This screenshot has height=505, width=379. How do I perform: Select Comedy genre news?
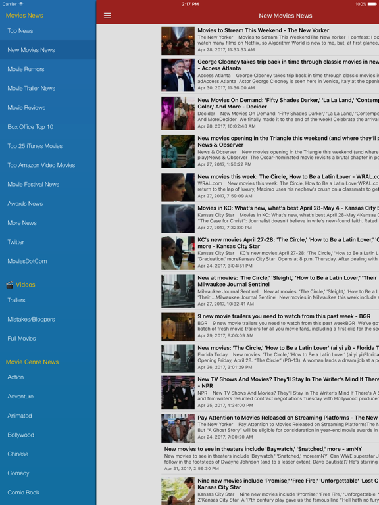(48, 473)
